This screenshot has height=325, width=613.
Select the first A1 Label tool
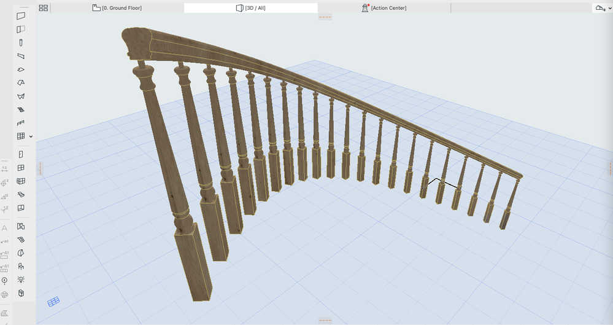[5, 241]
